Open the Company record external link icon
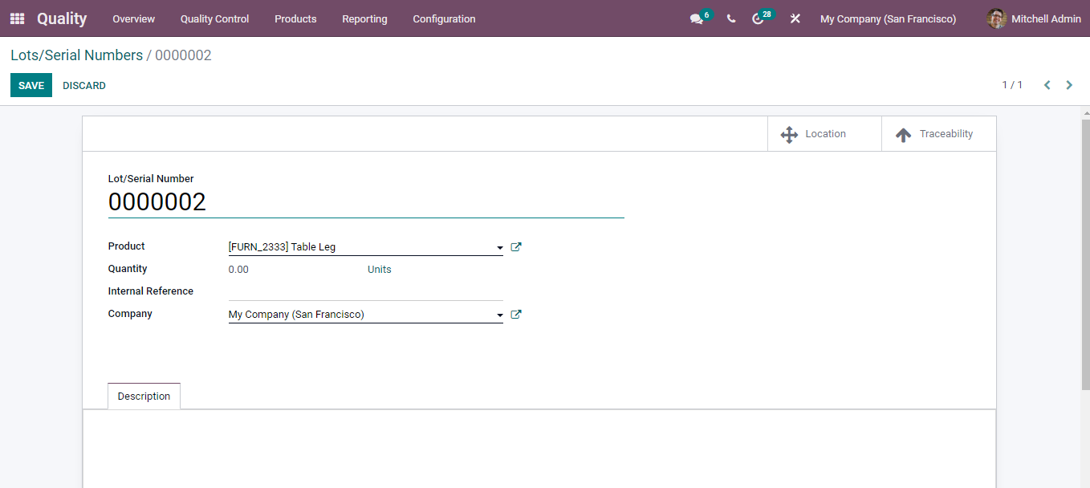 pos(515,314)
